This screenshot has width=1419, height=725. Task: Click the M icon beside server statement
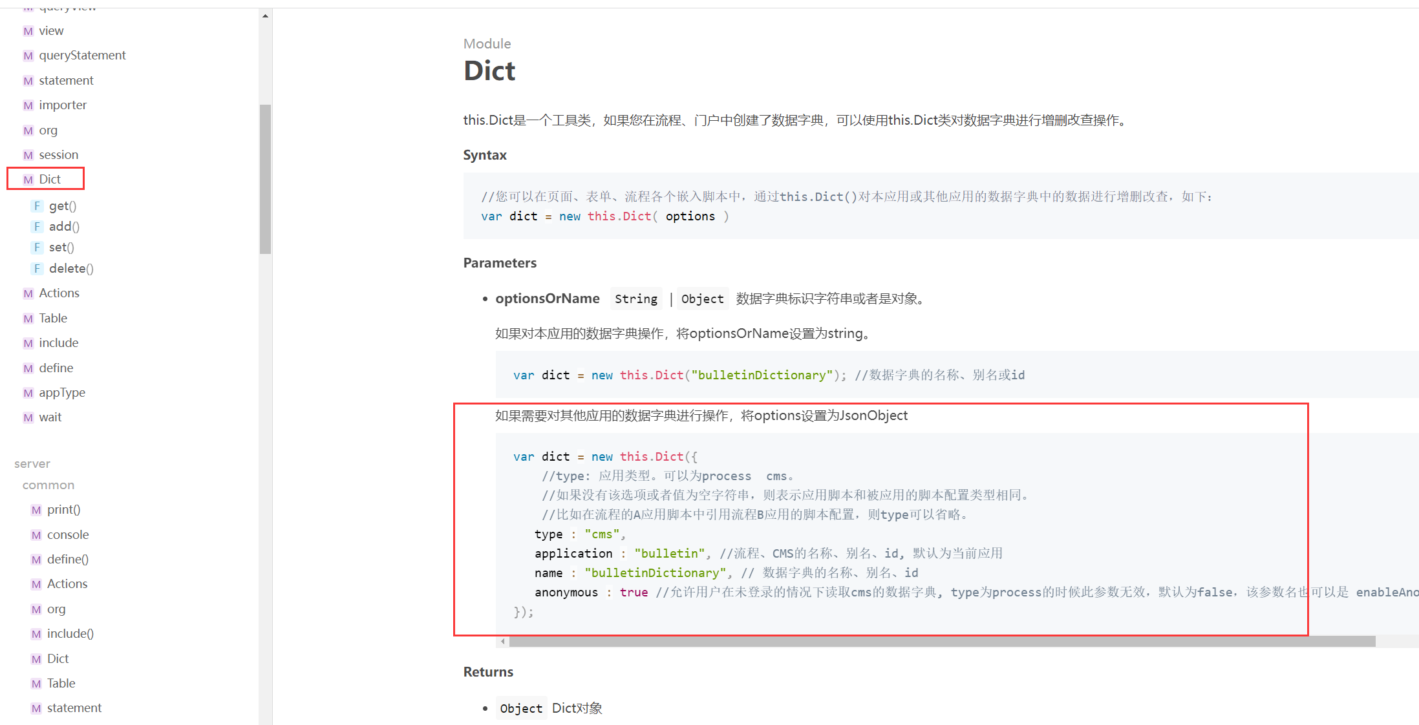(36, 708)
